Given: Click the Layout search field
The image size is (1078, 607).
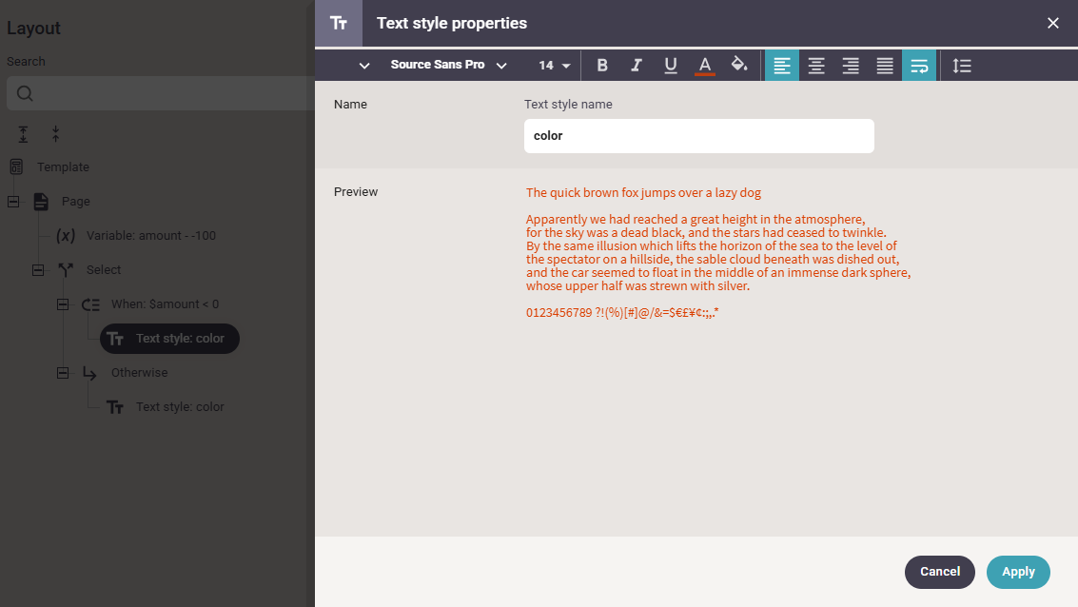Looking at the screenshot, I should tap(161, 93).
